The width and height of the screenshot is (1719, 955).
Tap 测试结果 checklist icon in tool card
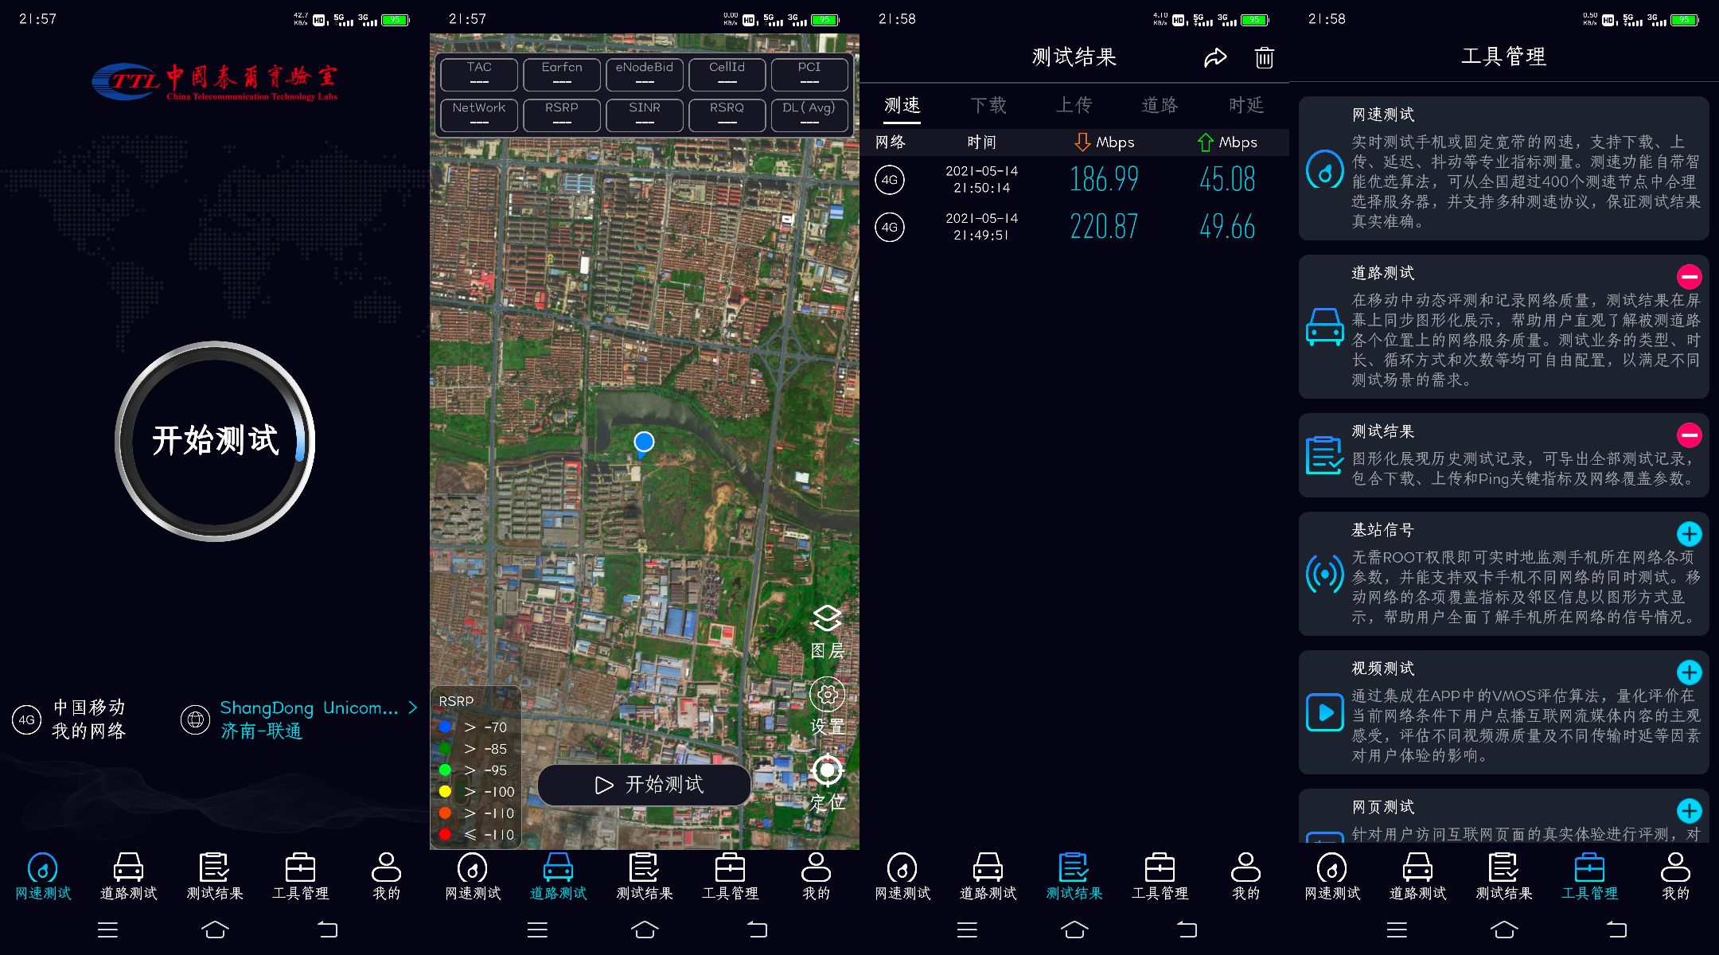tap(1325, 455)
